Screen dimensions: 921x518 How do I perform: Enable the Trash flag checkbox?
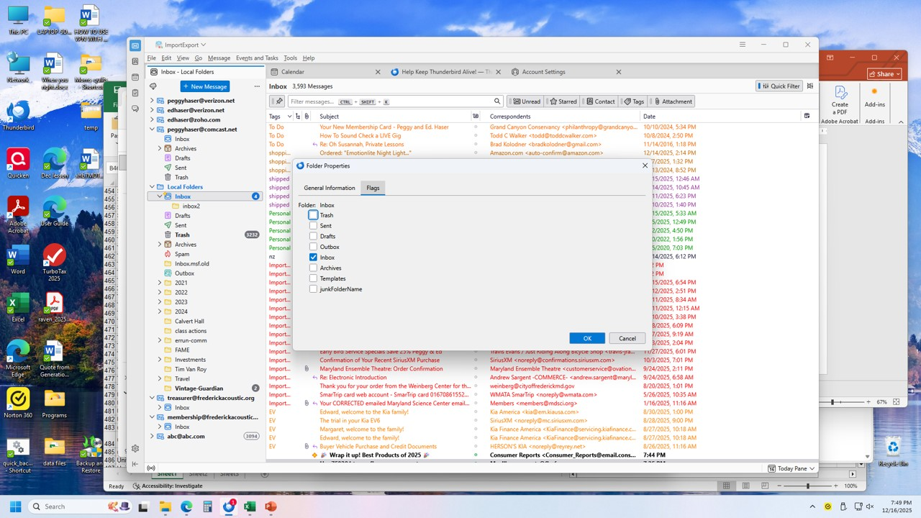[313, 215]
